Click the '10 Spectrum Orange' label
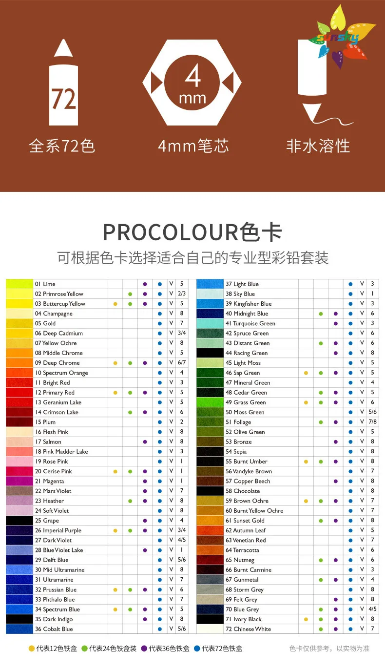 (61, 373)
